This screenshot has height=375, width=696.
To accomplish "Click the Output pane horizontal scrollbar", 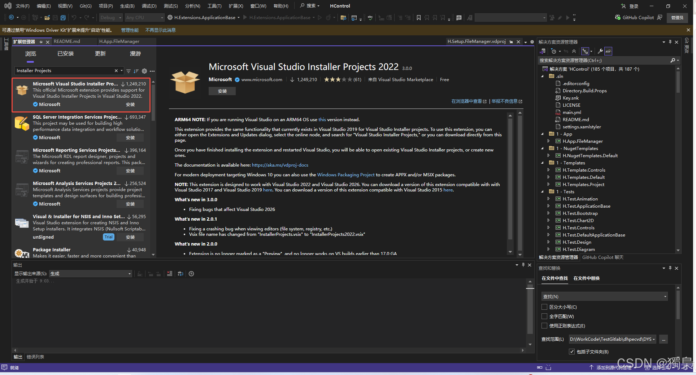I will pos(269,350).
